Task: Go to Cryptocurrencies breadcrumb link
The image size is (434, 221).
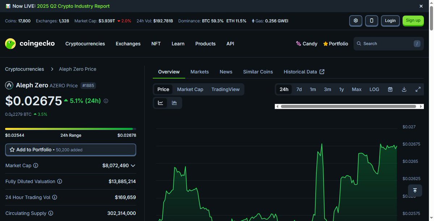Action: click(x=24, y=69)
